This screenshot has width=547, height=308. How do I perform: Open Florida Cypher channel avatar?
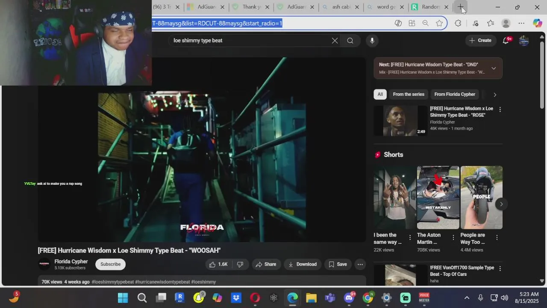(44, 264)
